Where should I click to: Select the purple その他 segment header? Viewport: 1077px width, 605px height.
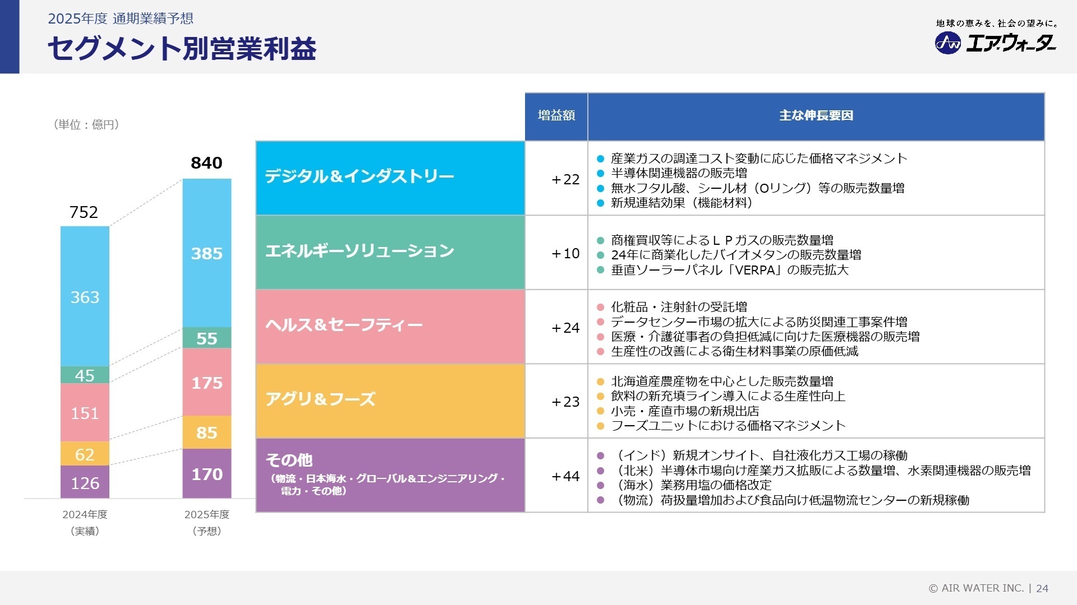coord(390,473)
